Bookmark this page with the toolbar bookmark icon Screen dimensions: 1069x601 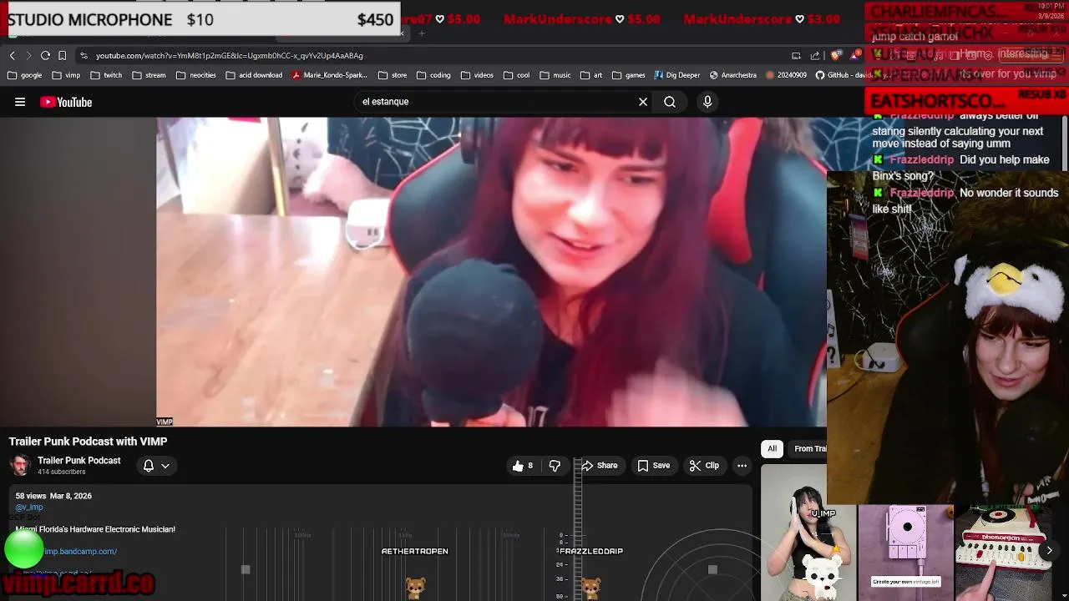(62, 55)
